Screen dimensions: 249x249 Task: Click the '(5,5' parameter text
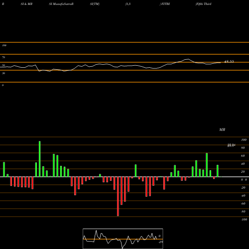point(128,4)
